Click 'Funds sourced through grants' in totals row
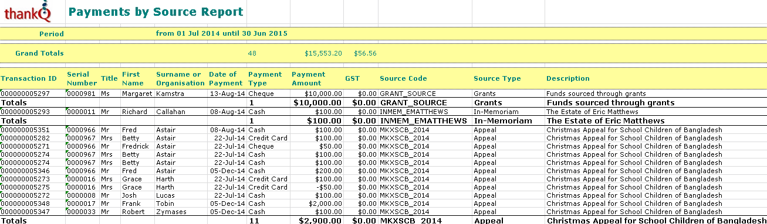The width and height of the screenshot is (767, 224). (x=610, y=102)
